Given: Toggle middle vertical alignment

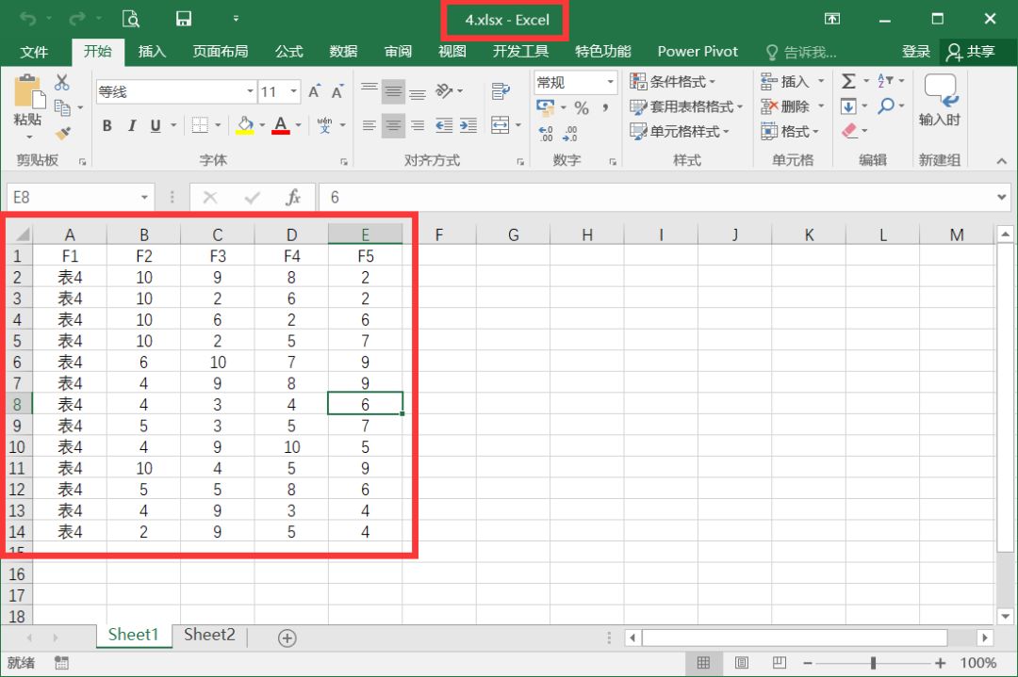Looking at the screenshot, I should click(x=393, y=91).
